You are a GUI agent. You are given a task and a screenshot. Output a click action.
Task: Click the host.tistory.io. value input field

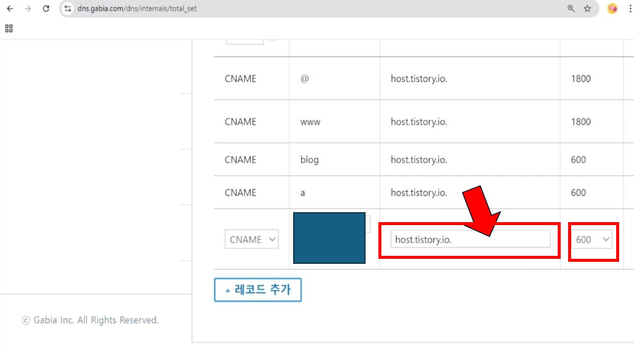tap(471, 239)
